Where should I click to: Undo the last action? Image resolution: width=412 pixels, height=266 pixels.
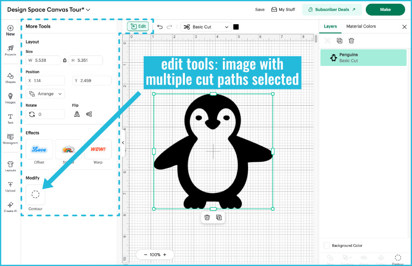(160, 27)
